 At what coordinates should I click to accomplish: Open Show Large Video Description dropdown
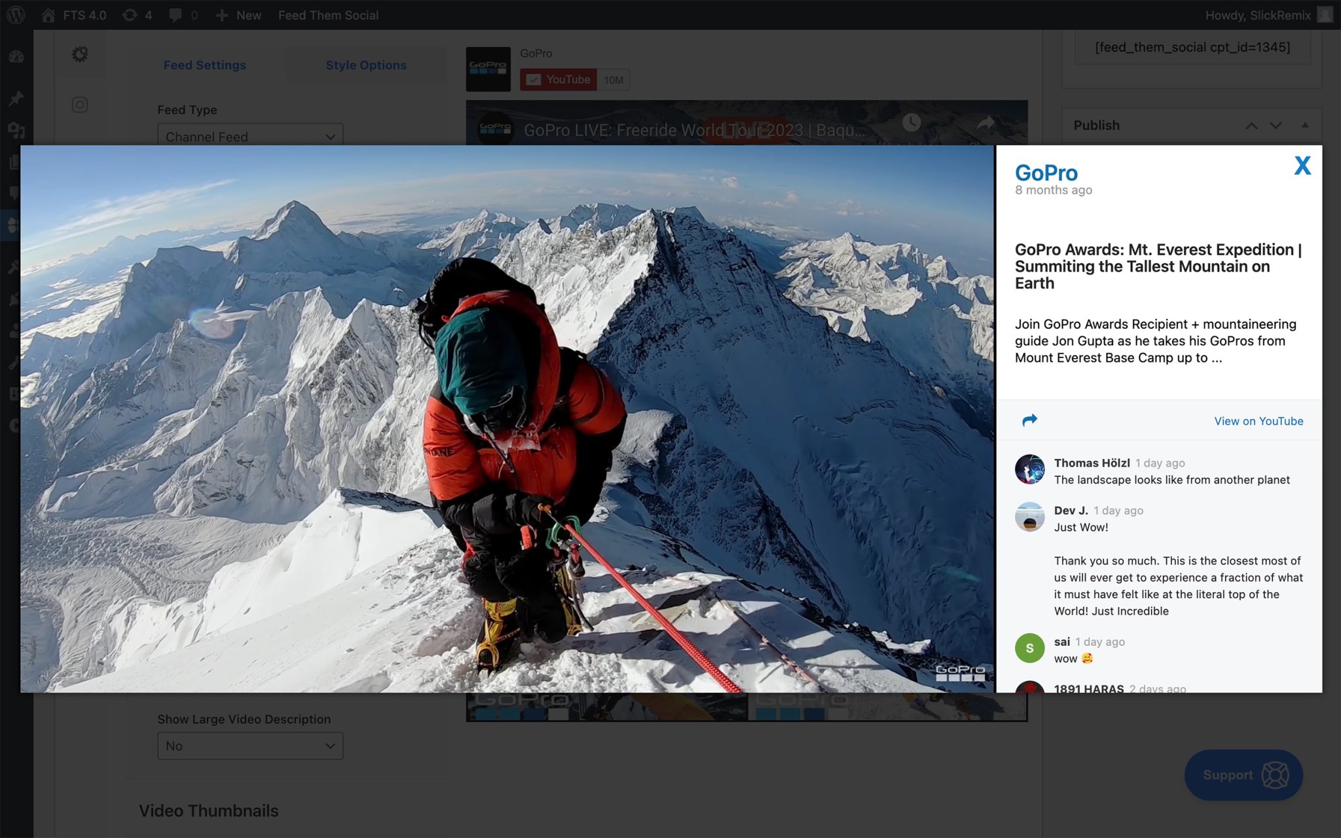click(250, 746)
